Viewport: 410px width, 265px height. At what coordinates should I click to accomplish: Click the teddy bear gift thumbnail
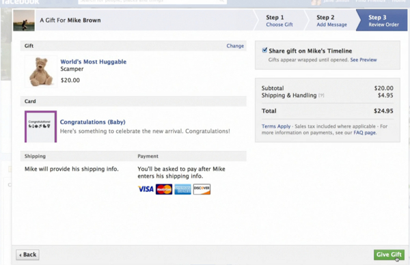[41, 72]
